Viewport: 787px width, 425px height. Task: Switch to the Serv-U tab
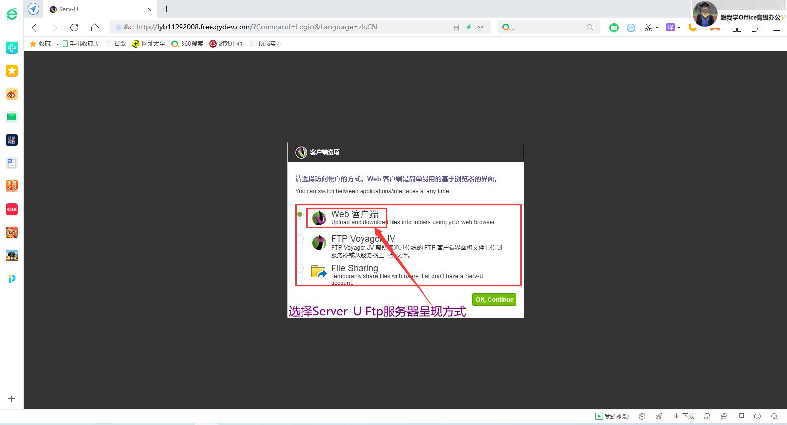coord(101,9)
